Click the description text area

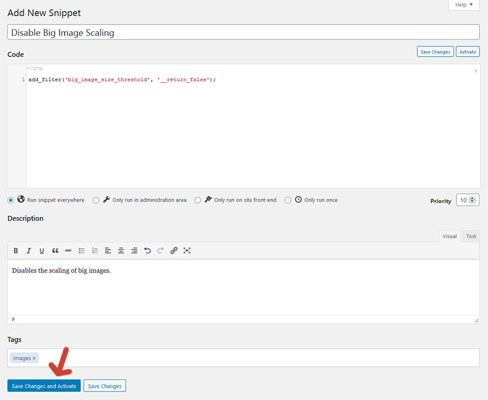click(x=243, y=287)
